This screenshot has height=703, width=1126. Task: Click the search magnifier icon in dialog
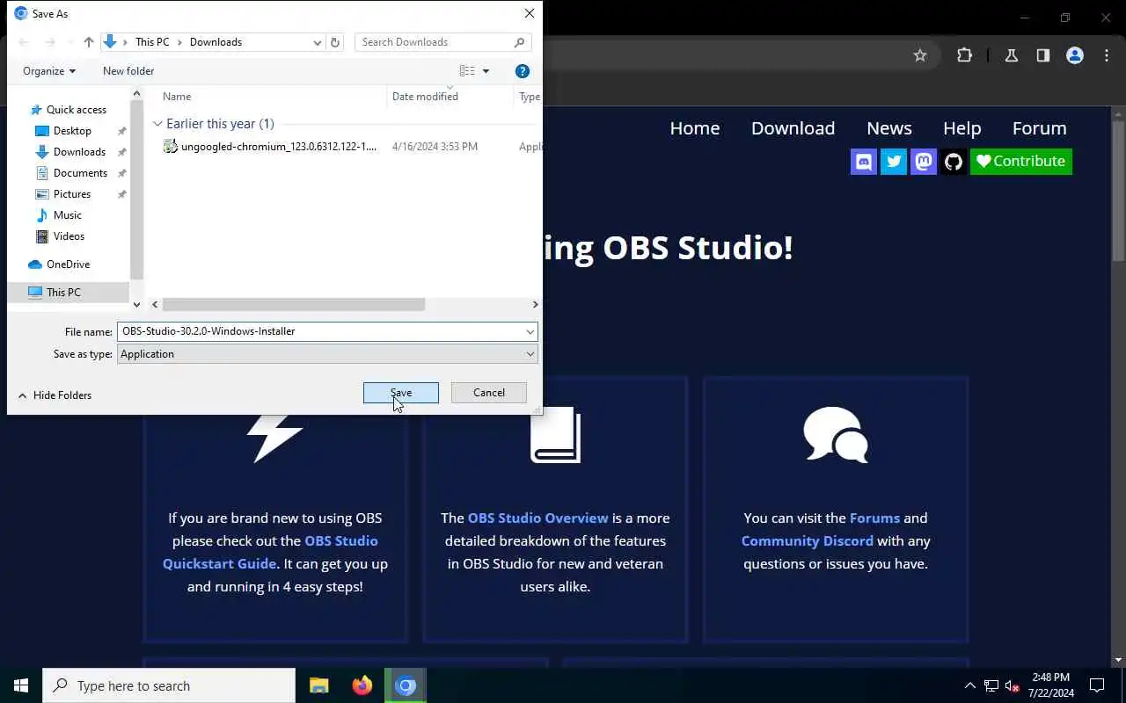520,42
